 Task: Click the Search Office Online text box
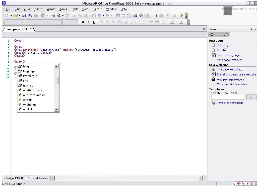coord(228,97)
